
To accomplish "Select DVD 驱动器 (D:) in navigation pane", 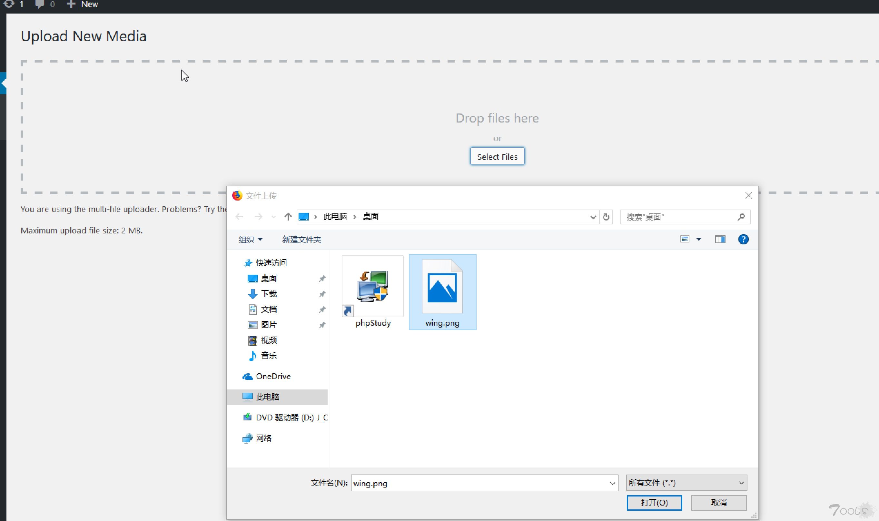I will pyautogui.click(x=291, y=418).
